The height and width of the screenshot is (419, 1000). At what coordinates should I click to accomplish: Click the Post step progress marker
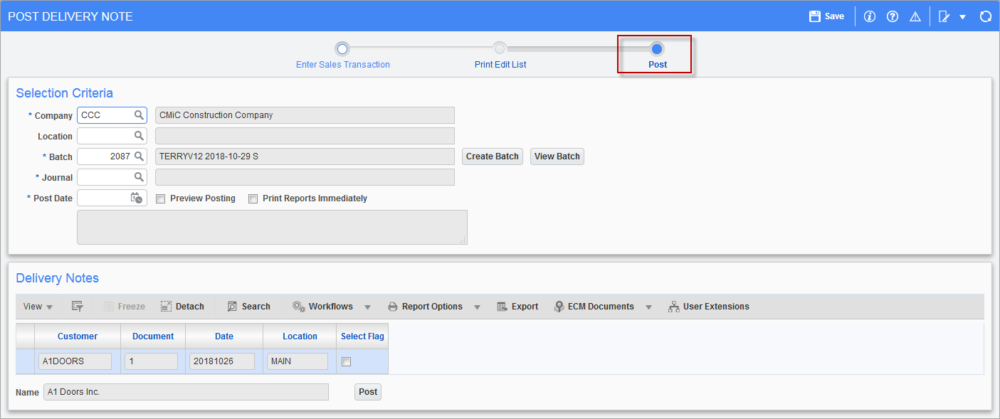656,50
